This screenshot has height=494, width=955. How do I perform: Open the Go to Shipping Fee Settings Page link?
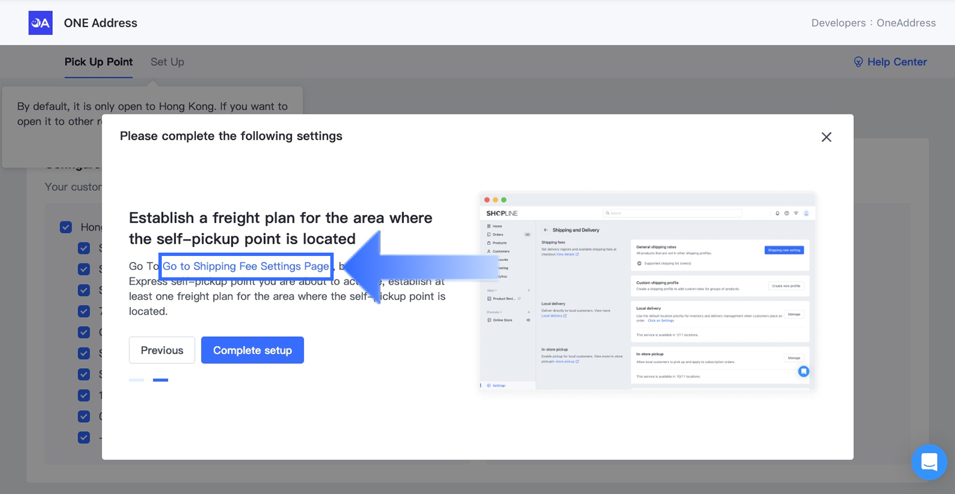point(245,266)
